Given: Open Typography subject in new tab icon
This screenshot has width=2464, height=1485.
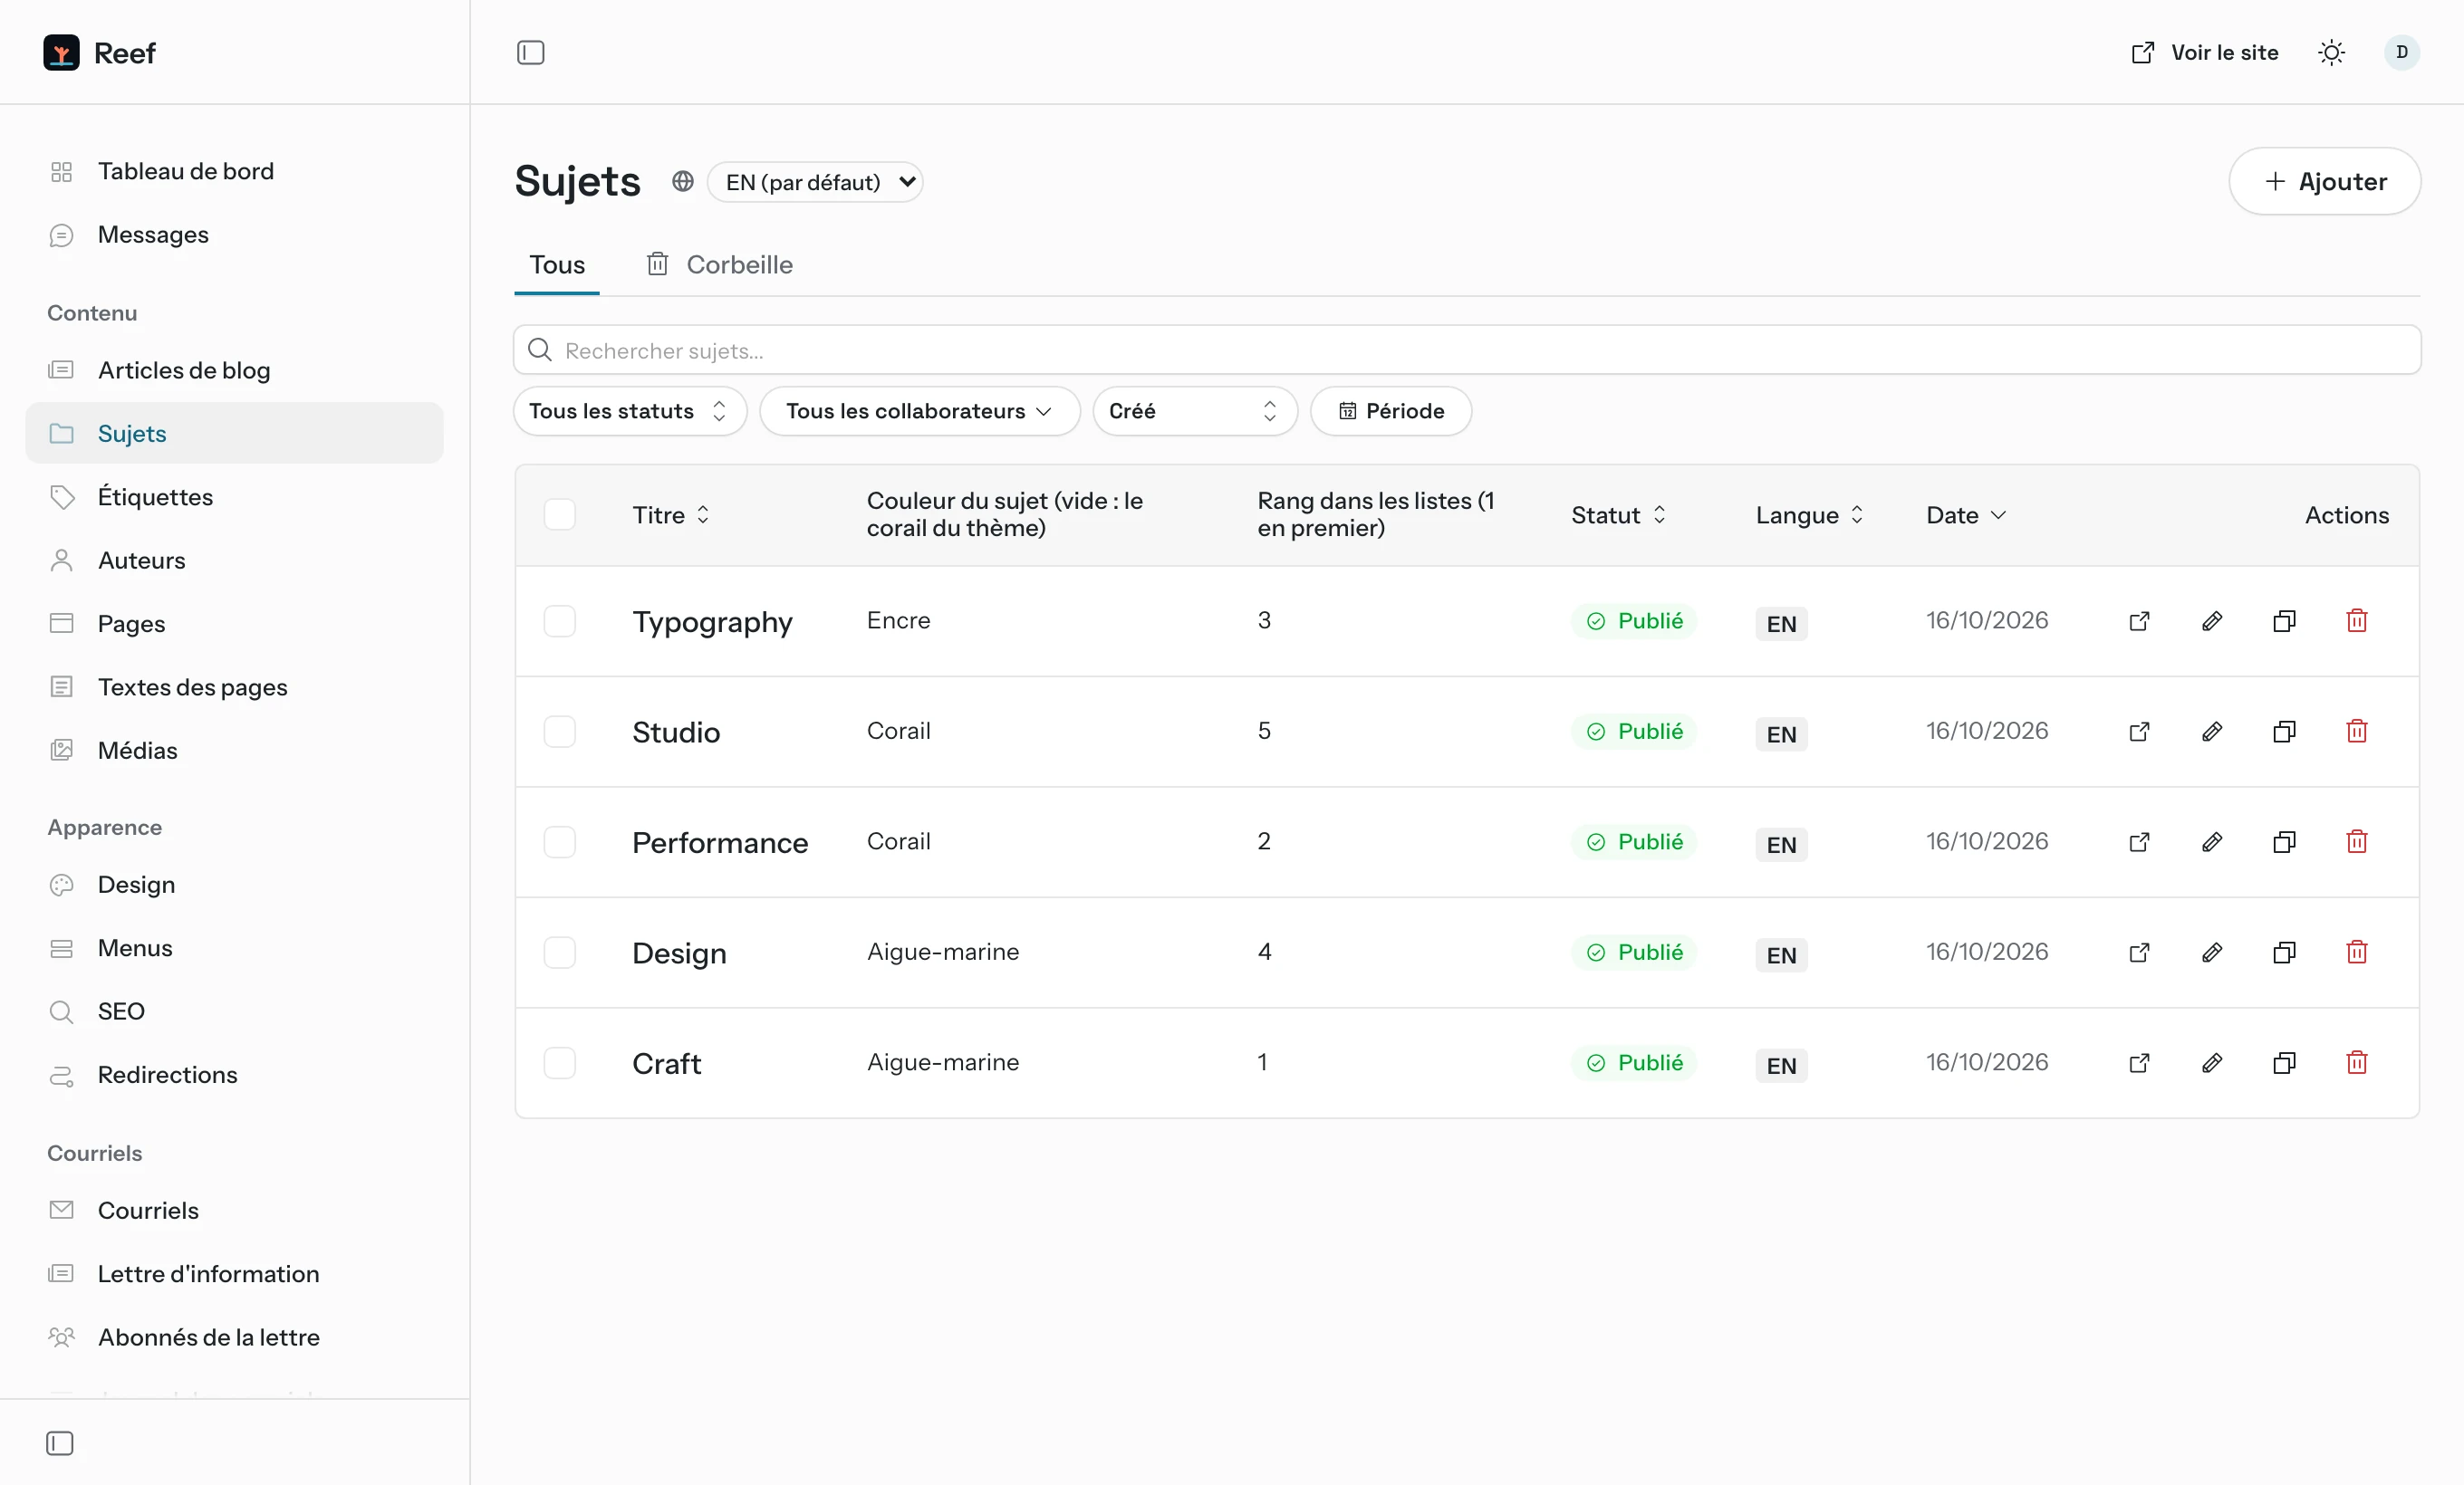Looking at the screenshot, I should click(2139, 620).
